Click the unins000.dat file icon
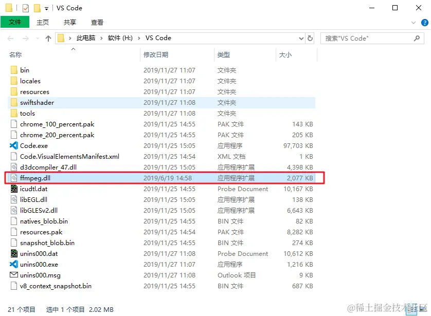Viewport: 431px width, 316px height. pos(14,253)
